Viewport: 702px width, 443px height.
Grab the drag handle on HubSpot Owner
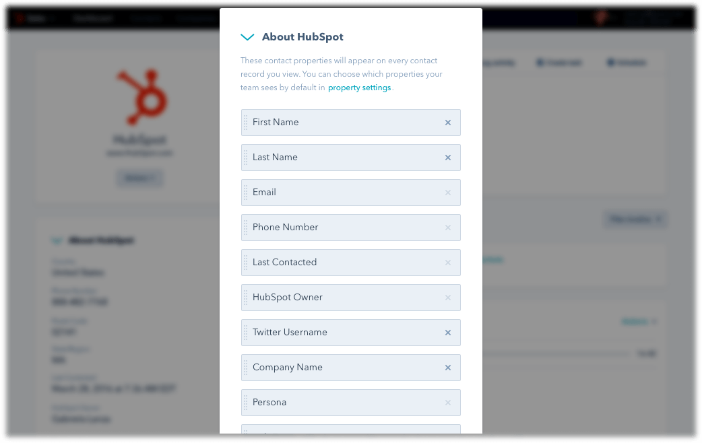[246, 298]
